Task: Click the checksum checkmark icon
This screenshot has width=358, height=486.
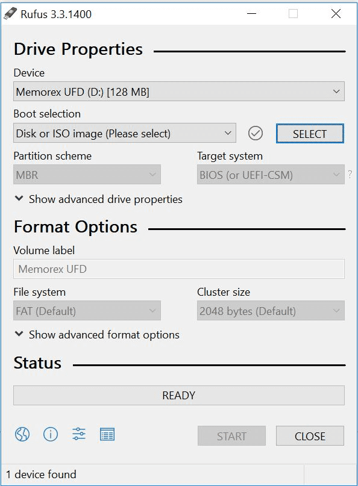Action: (x=255, y=132)
